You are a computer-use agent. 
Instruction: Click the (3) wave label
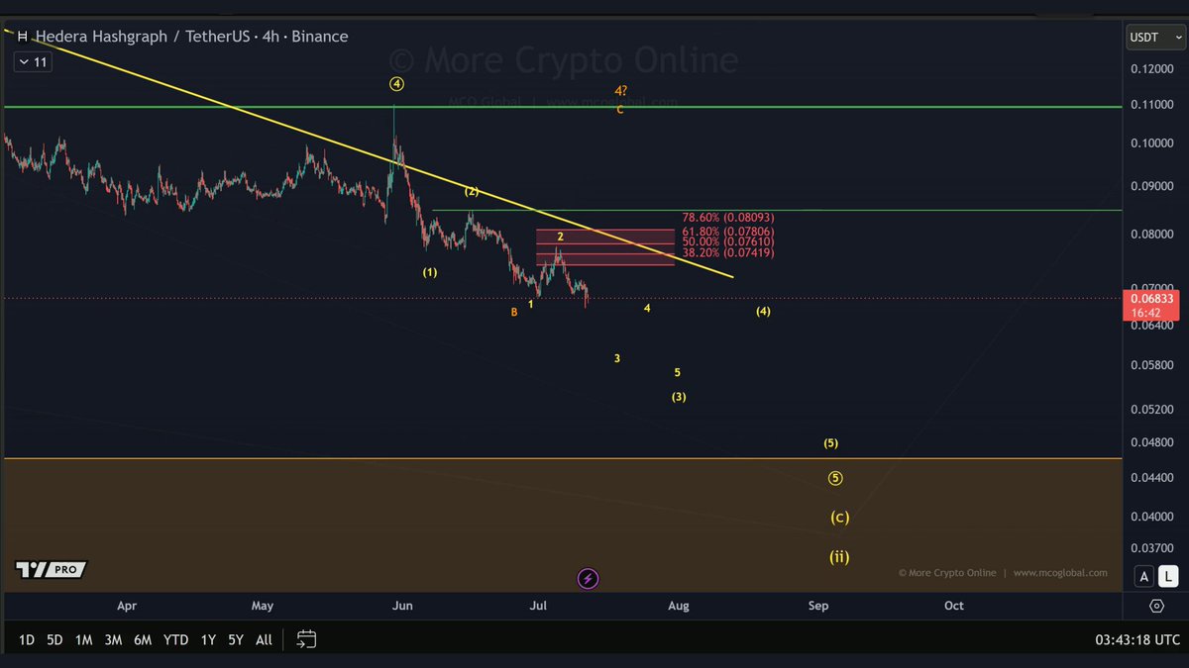click(x=679, y=397)
